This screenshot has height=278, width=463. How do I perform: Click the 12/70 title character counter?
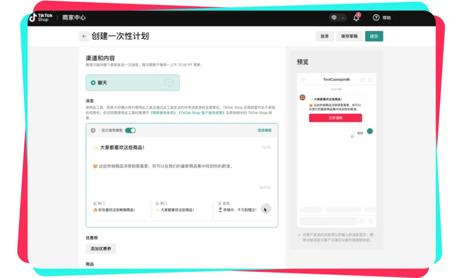(266, 147)
